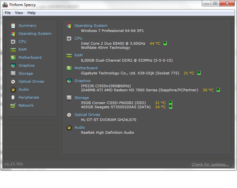The image size is (237, 188).
Task: Open the File menu
Action: pos(8,13)
